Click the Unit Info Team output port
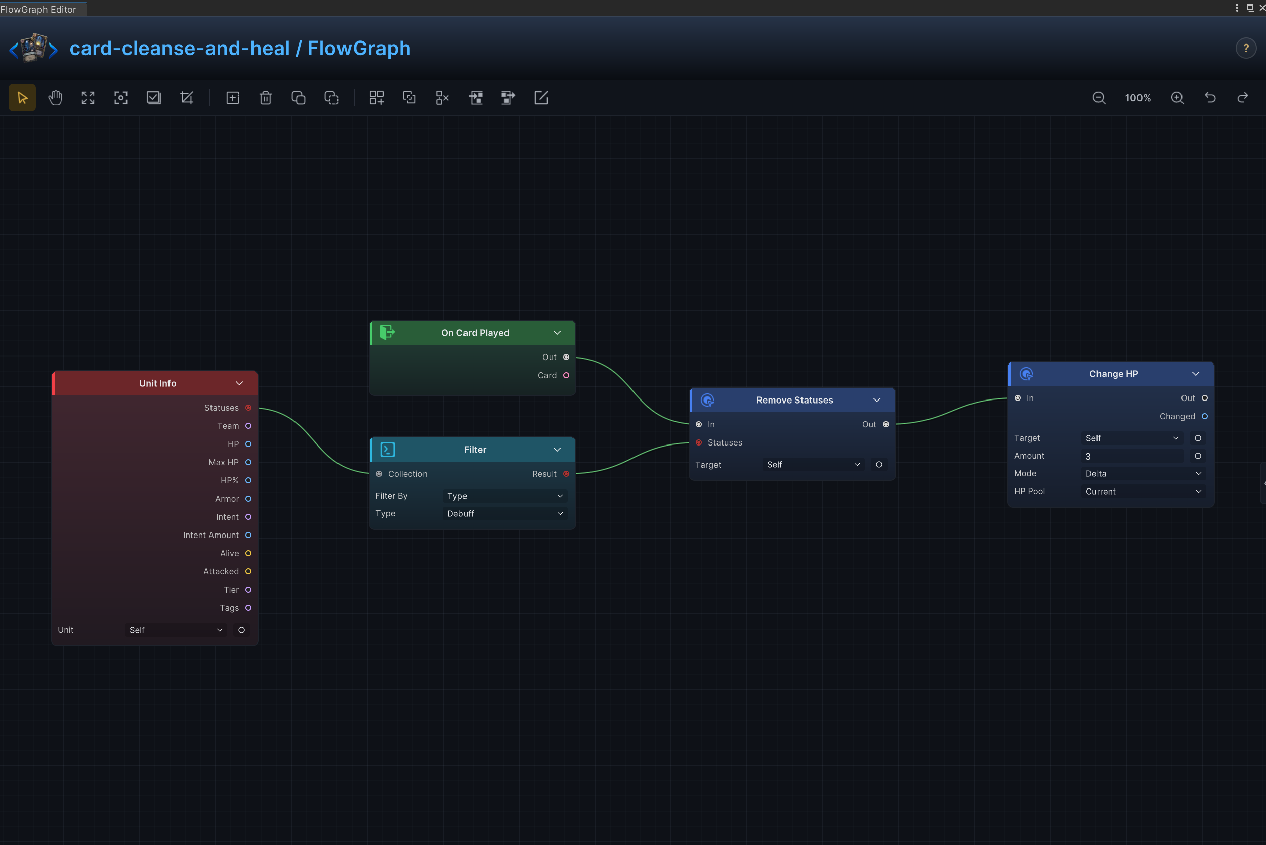 [248, 426]
